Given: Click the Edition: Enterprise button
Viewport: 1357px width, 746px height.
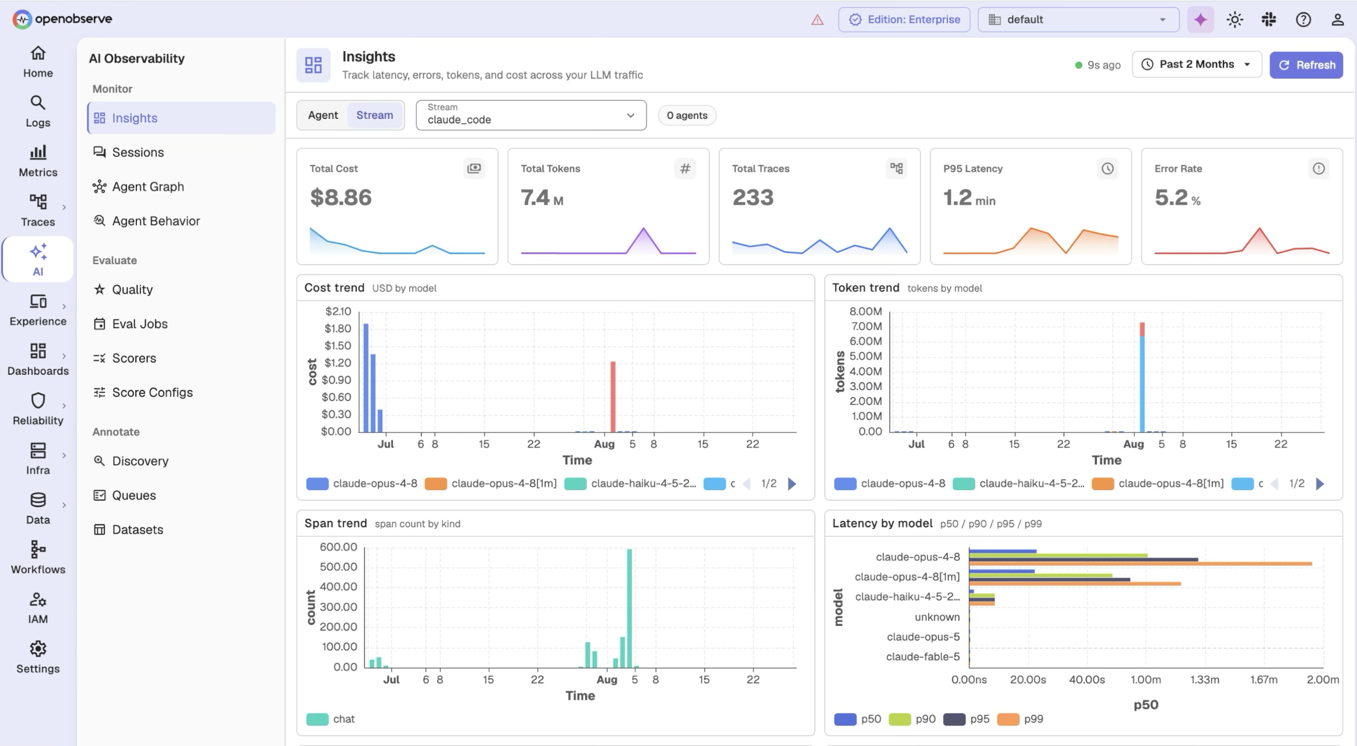Looking at the screenshot, I should click(904, 20).
